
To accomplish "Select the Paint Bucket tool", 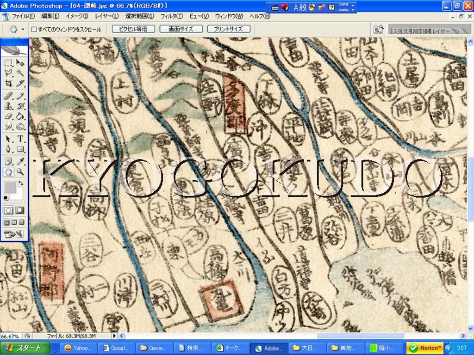I will point(20,116).
